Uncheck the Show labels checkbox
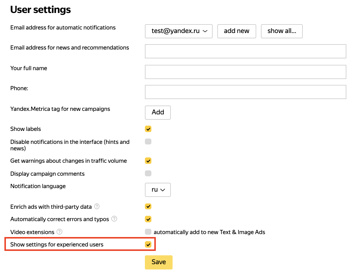Viewport: 354px width, 273px height. pyautogui.click(x=148, y=129)
